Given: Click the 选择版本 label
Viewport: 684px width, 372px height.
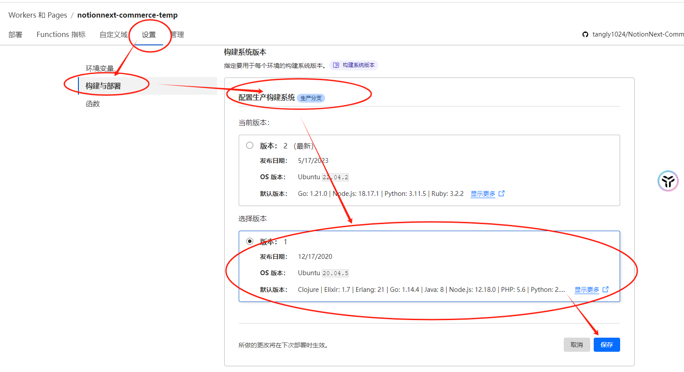Looking at the screenshot, I should click(x=253, y=219).
